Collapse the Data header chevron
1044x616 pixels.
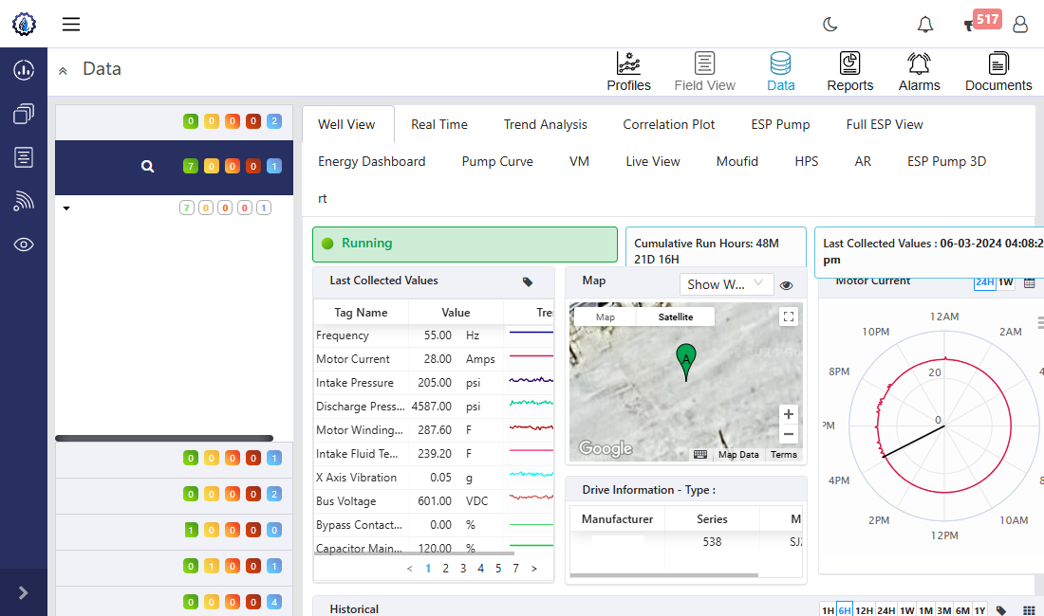(x=63, y=70)
